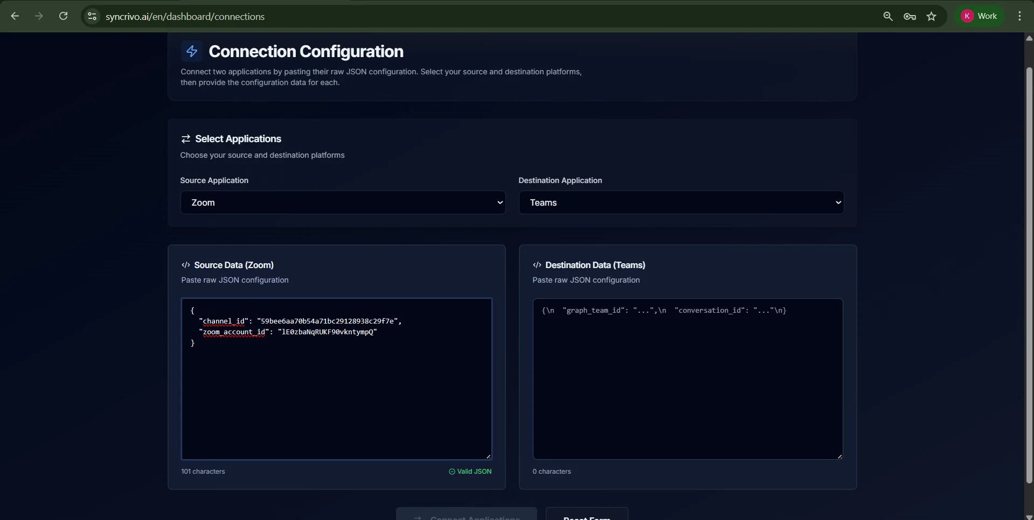Click the page vertical scrollbar thumb

click(1029, 275)
